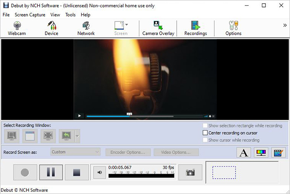Open watermark settings icon
Image resolution: width=290 pixels, height=194 pixels.
278,153
